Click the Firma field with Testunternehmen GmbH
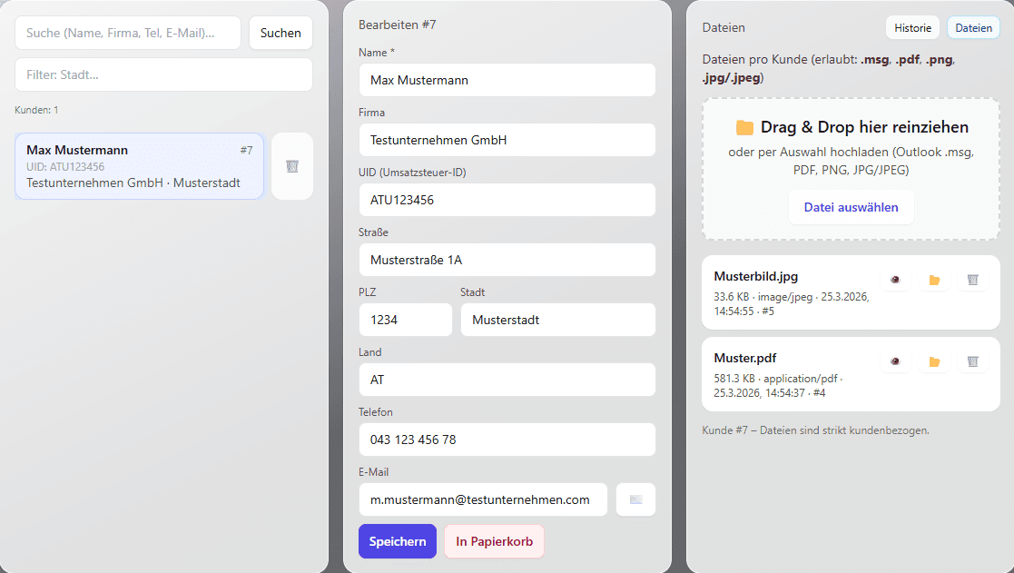 point(507,140)
